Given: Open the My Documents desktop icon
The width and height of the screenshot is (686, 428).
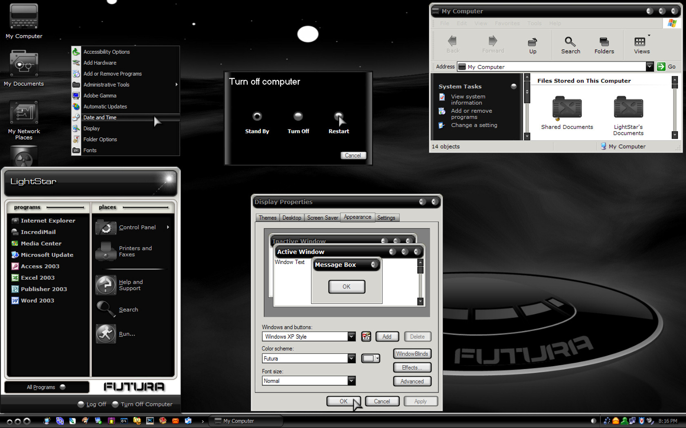Looking at the screenshot, I should (24, 68).
